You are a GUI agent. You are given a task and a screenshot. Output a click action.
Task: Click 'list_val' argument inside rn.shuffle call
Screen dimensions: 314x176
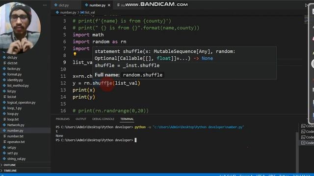coord(126,83)
